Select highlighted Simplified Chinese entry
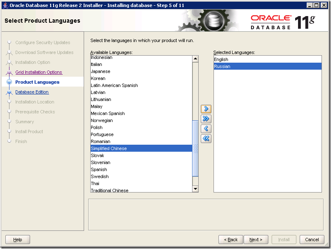This screenshot has height=249, width=331. [141, 148]
